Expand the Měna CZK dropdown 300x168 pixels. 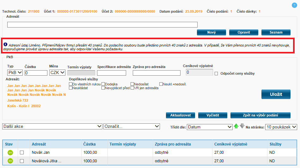point(57,73)
